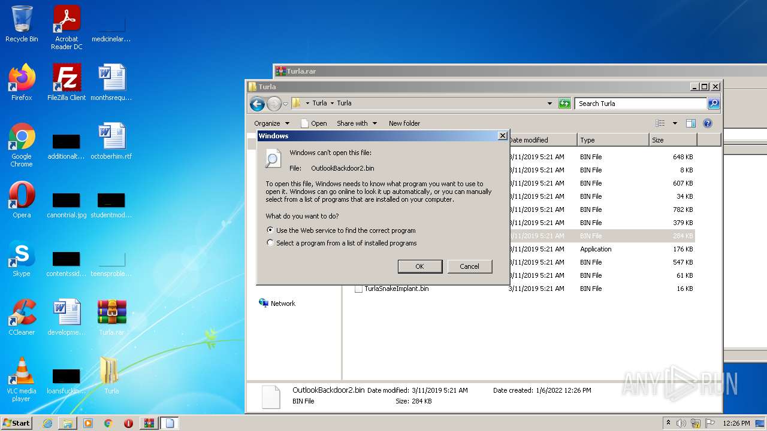This screenshot has height=431, width=767.
Task: Click the volume speaker tray icon
Action: click(681, 423)
